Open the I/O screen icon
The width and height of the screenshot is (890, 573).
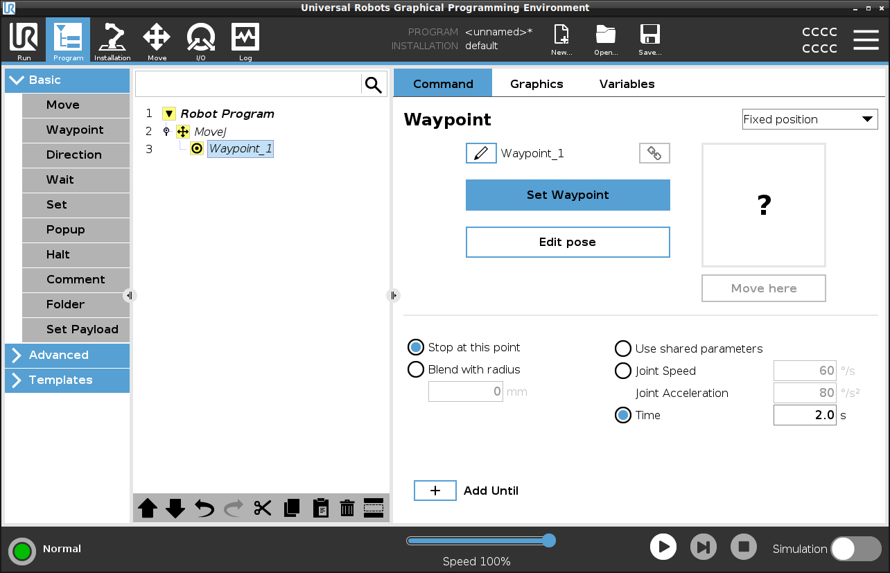(200, 42)
